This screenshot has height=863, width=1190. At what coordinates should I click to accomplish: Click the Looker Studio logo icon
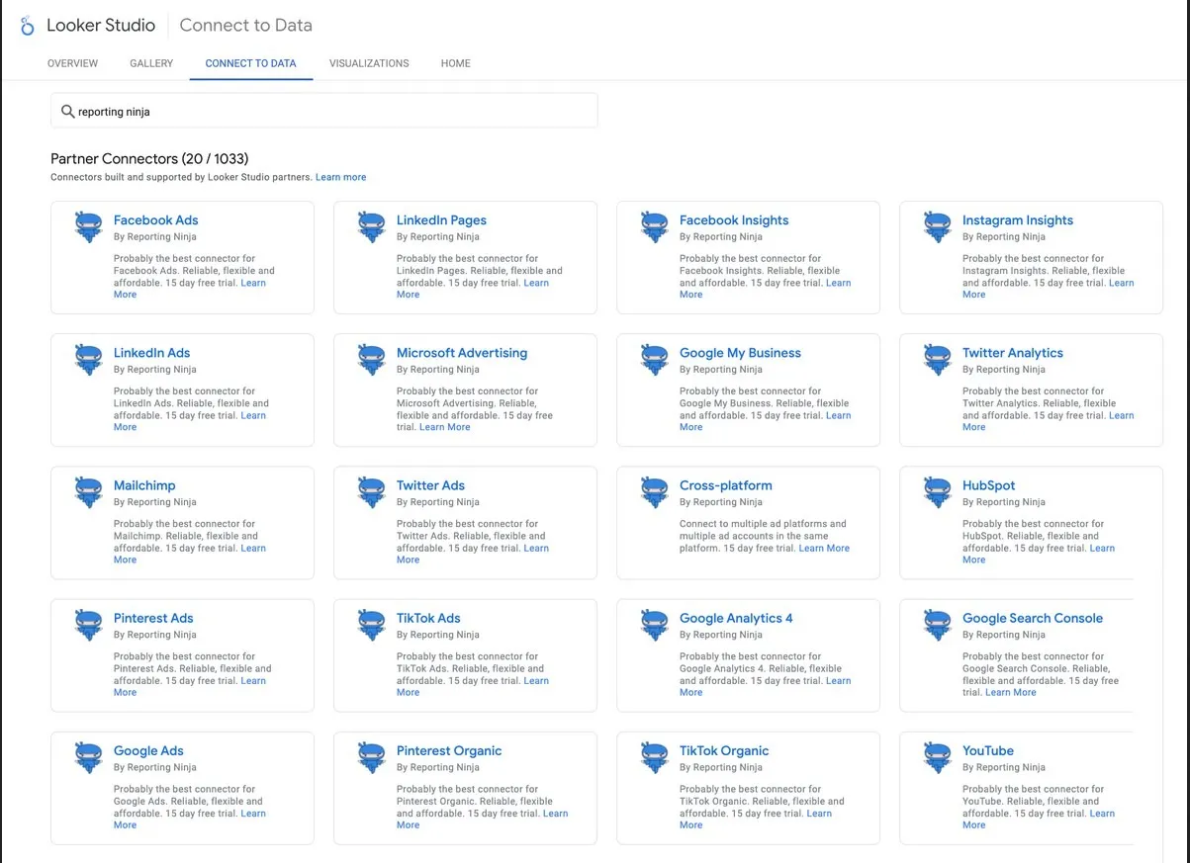27,26
